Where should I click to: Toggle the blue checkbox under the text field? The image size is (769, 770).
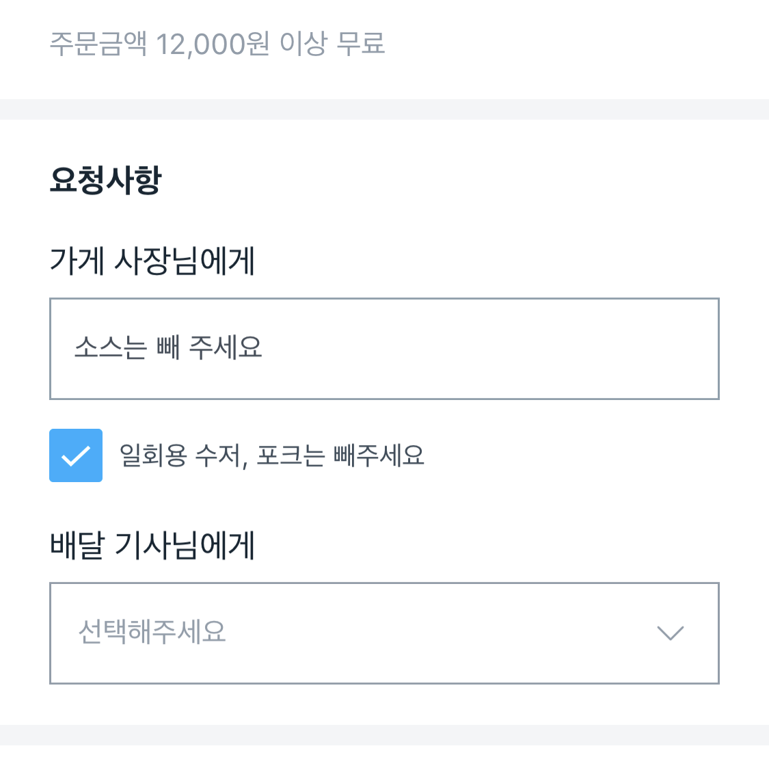click(x=76, y=455)
